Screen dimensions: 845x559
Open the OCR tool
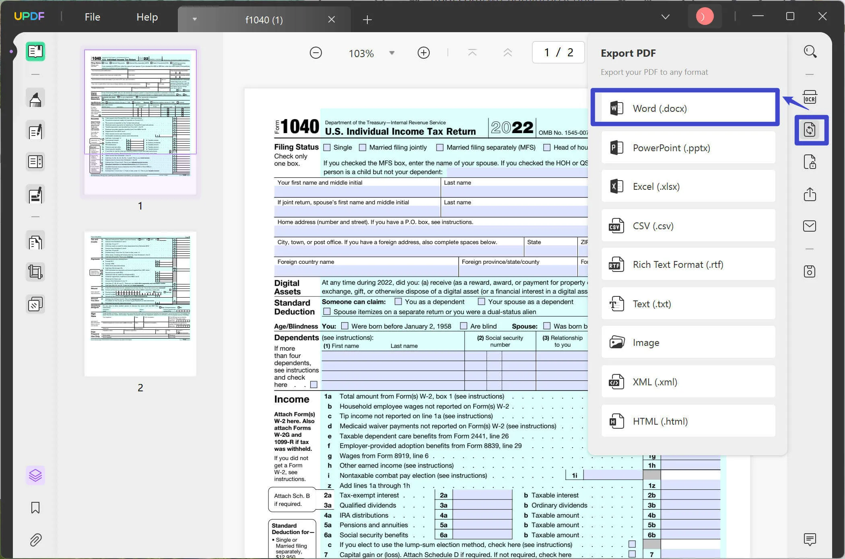810,97
